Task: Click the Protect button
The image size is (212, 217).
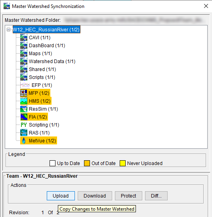Action: (x=128, y=196)
